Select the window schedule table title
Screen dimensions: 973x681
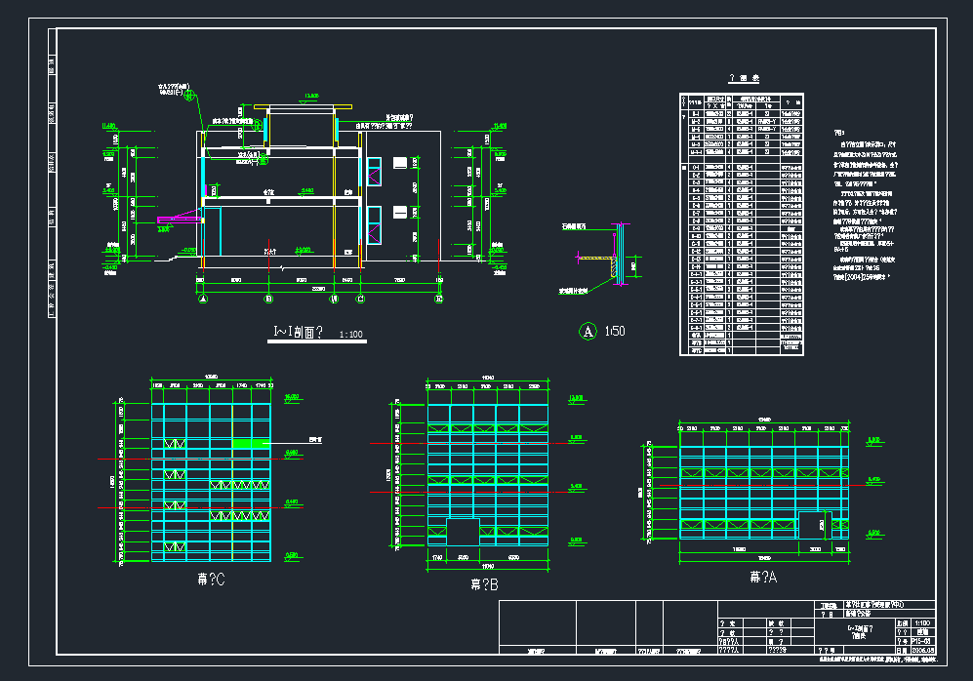pos(744,78)
